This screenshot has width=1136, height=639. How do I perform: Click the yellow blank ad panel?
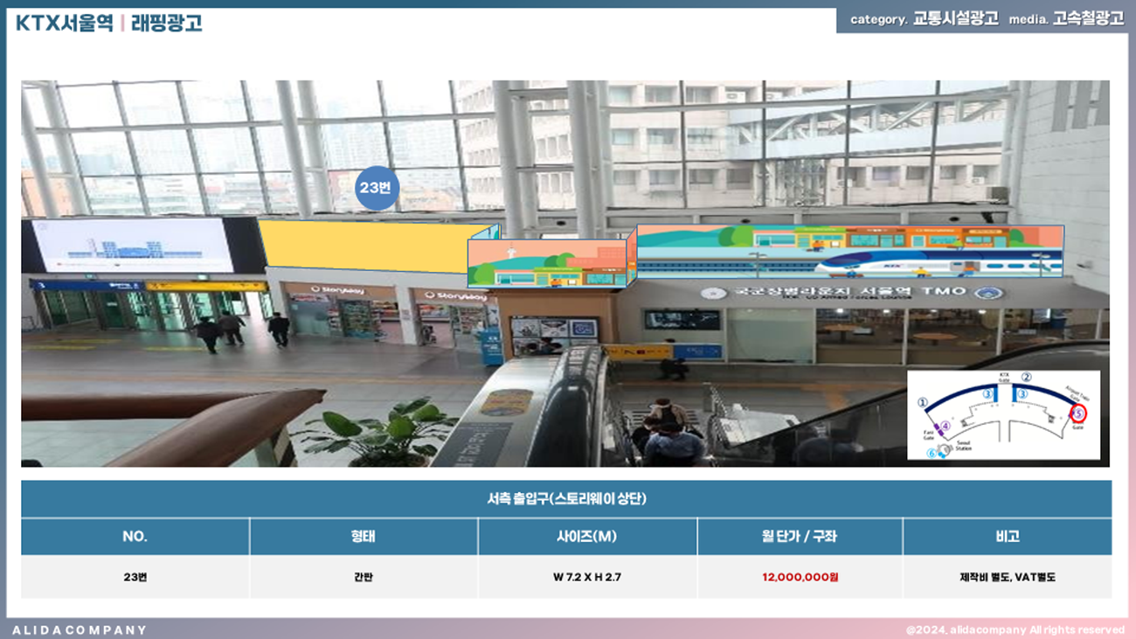click(x=371, y=245)
